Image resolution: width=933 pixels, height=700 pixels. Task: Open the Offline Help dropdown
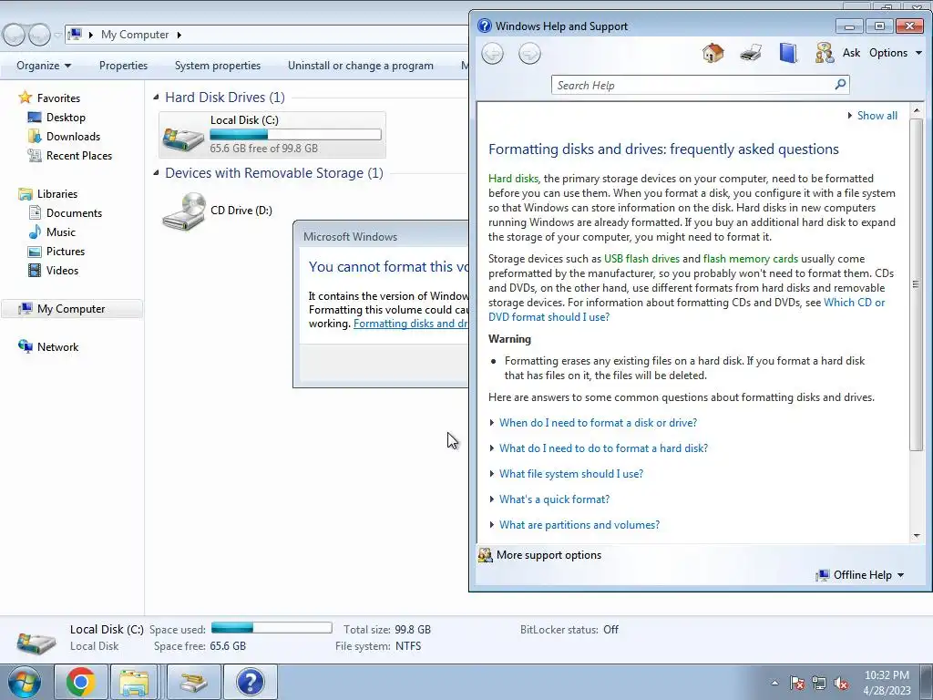tap(860, 574)
